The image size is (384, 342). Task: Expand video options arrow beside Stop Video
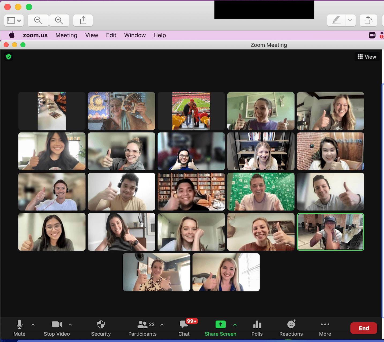click(x=70, y=325)
